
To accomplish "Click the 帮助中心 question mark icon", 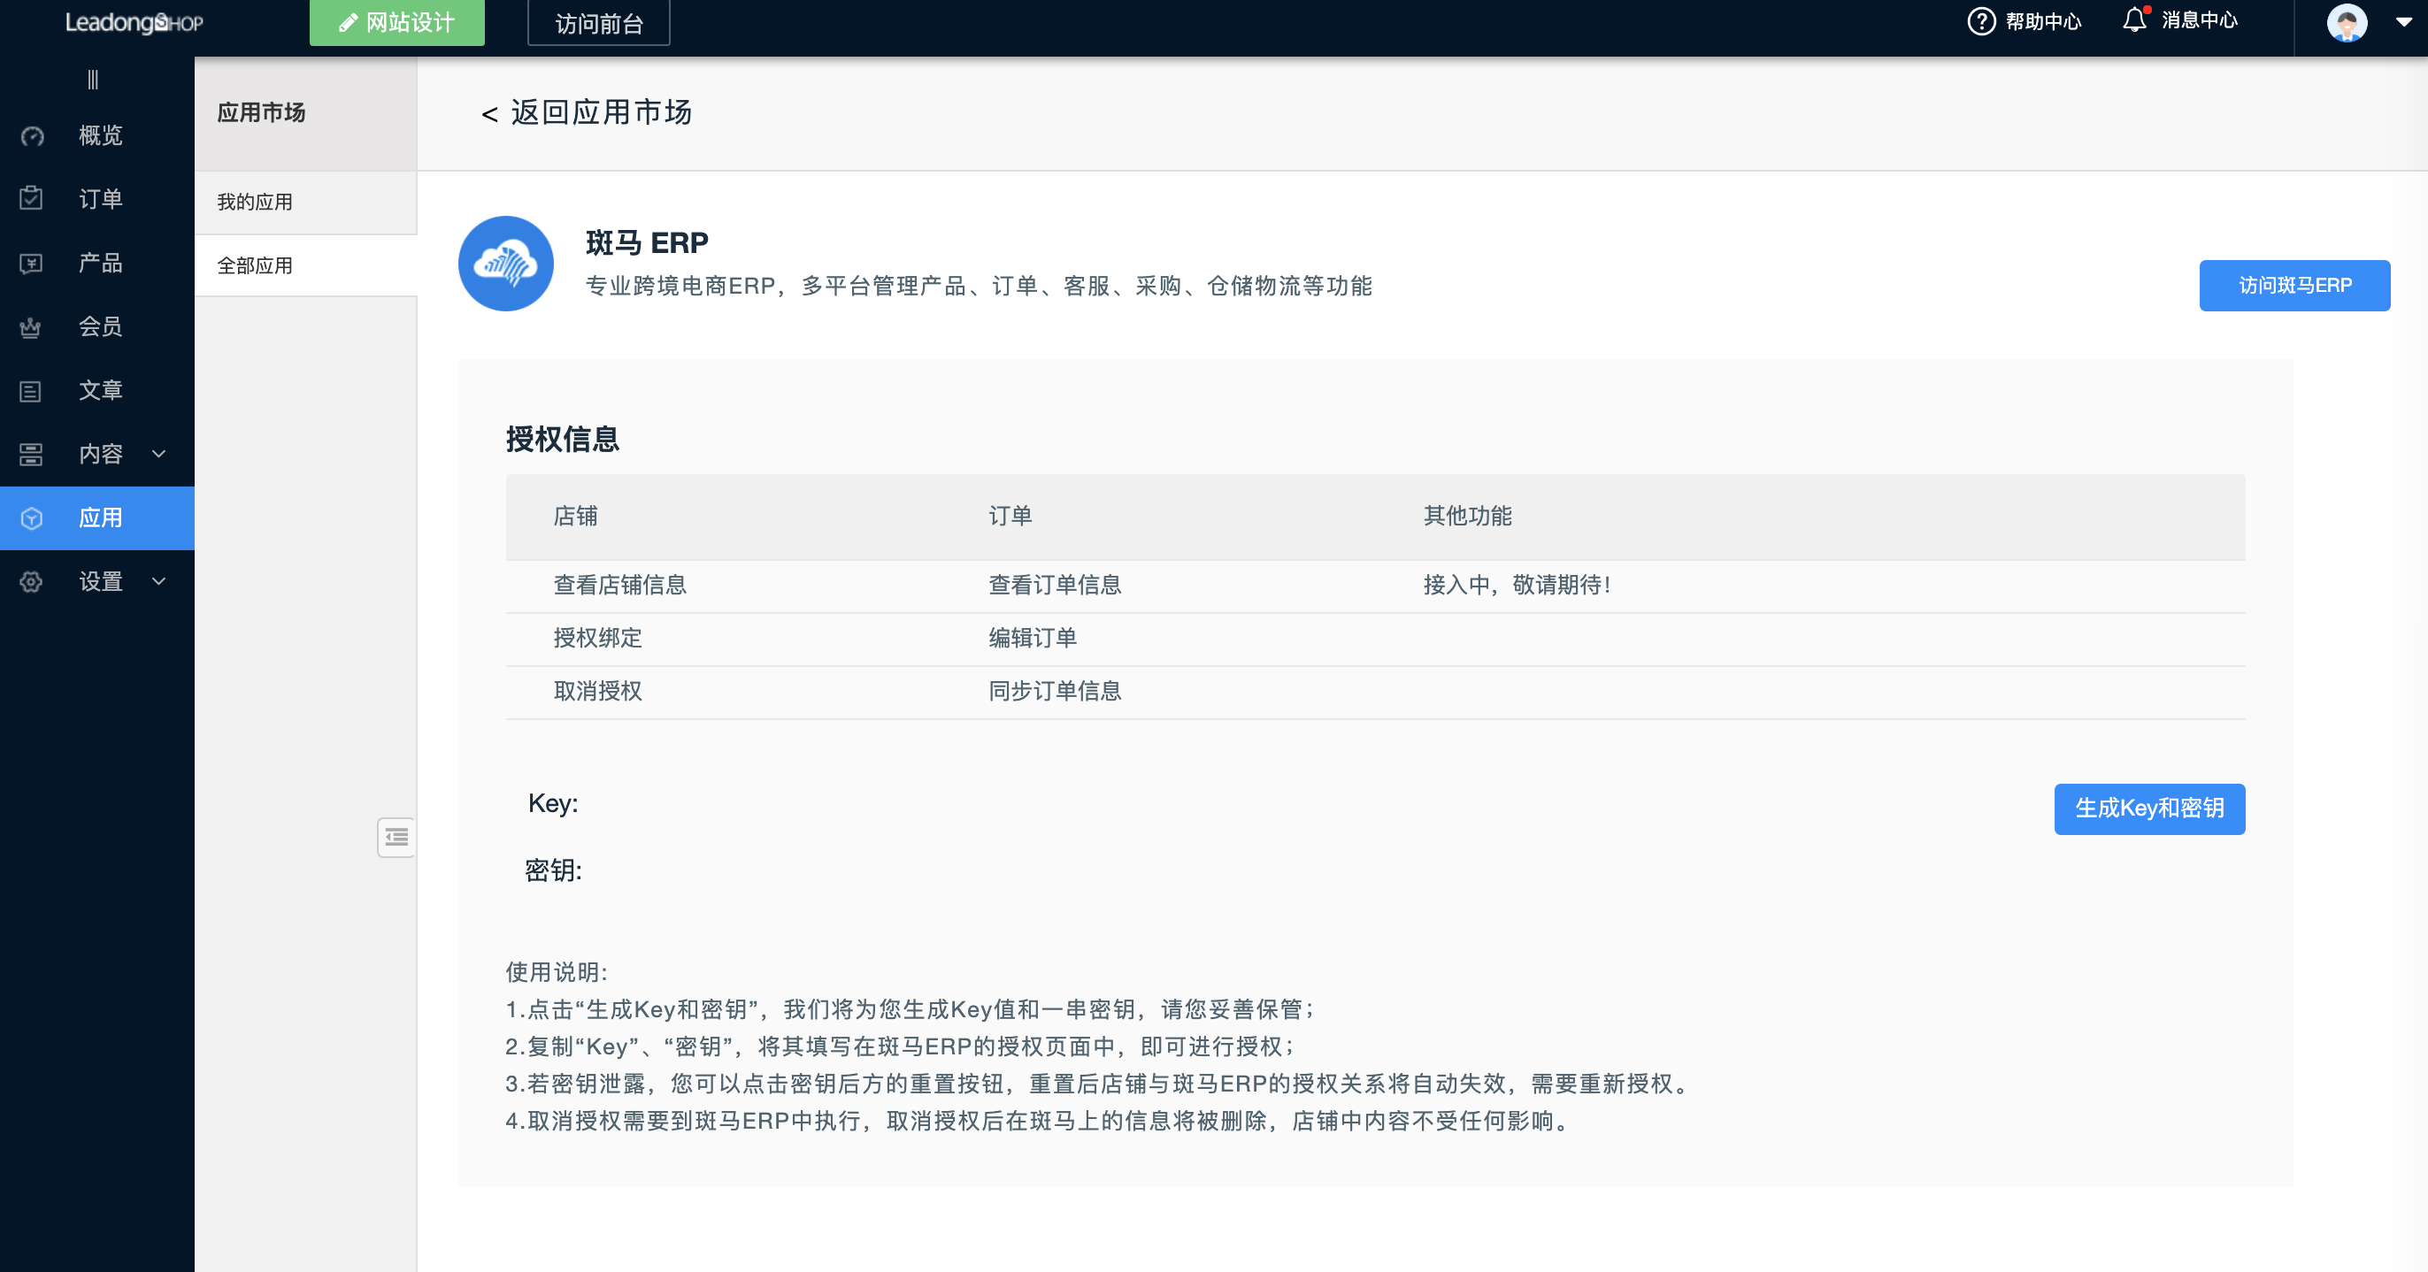I will pyautogui.click(x=1980, y=19).
